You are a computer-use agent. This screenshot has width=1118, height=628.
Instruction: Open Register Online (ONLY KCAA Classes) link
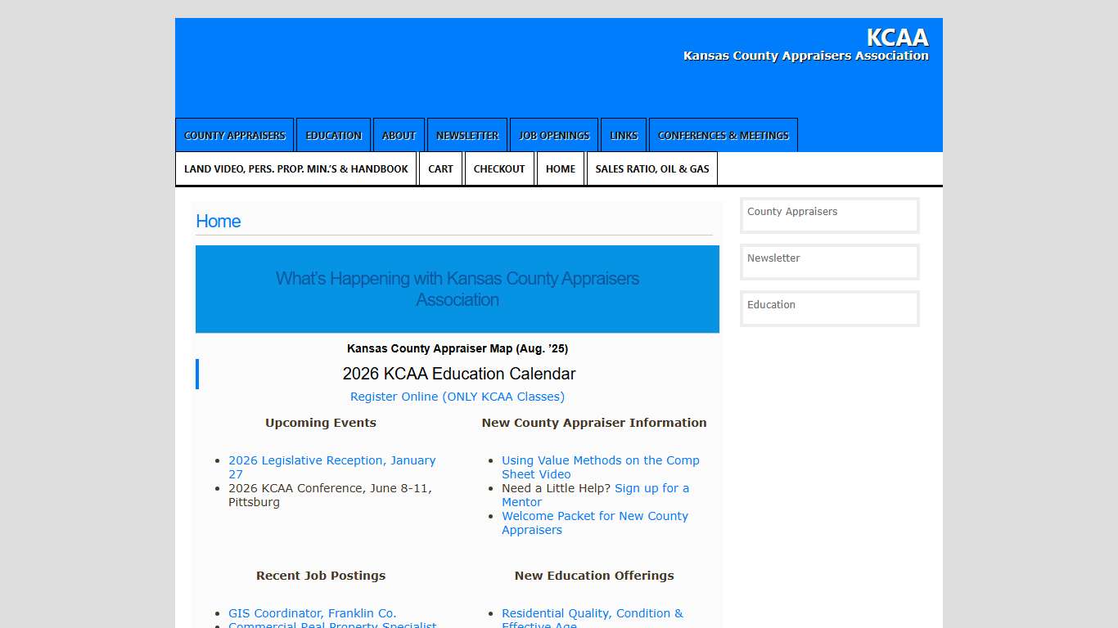[x=457, y=397]
